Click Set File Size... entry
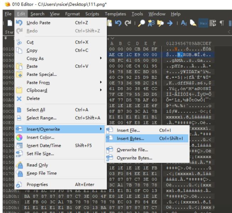Image resolution: width=232 pixels, height=213 pixels. (40, 153)
